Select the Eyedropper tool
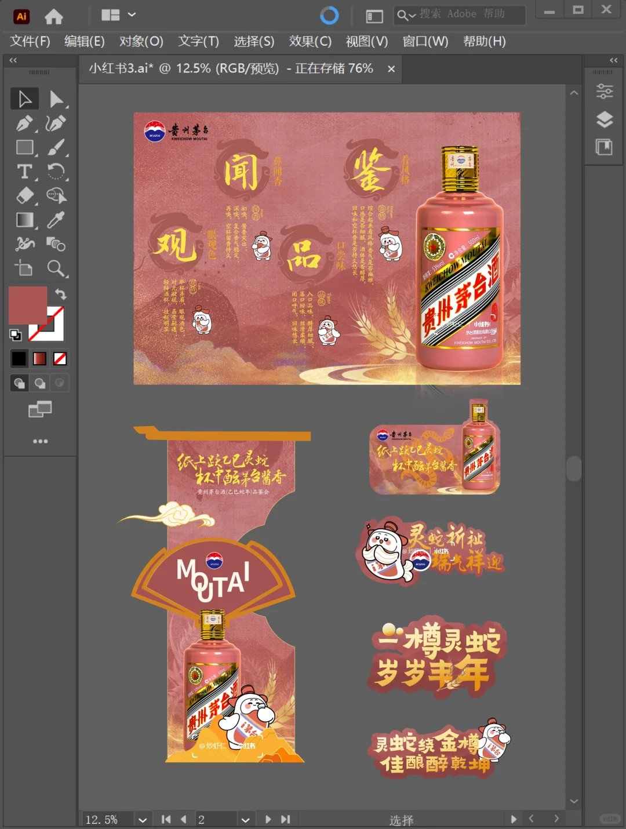 point(56,220)
